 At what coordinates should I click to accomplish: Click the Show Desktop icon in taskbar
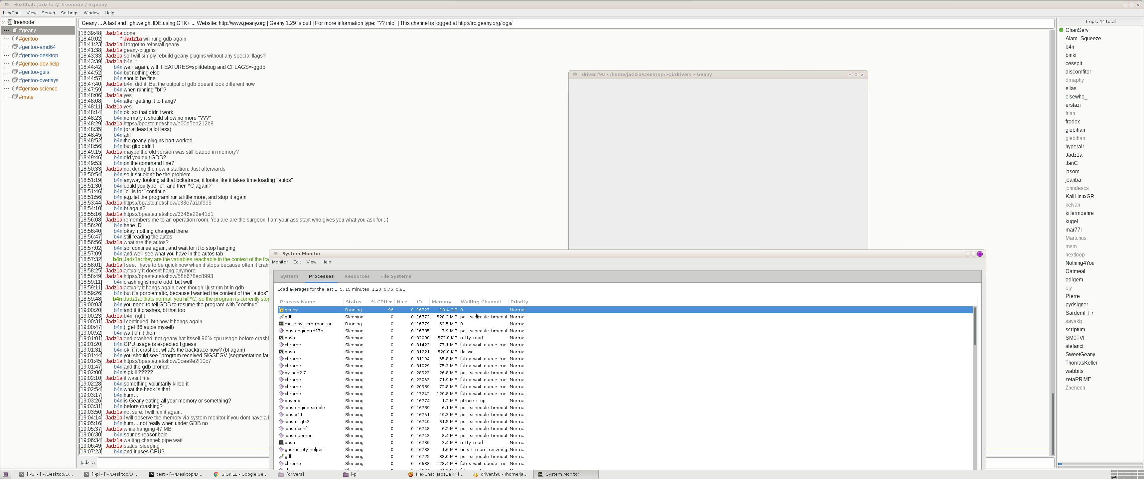point(6,474)
